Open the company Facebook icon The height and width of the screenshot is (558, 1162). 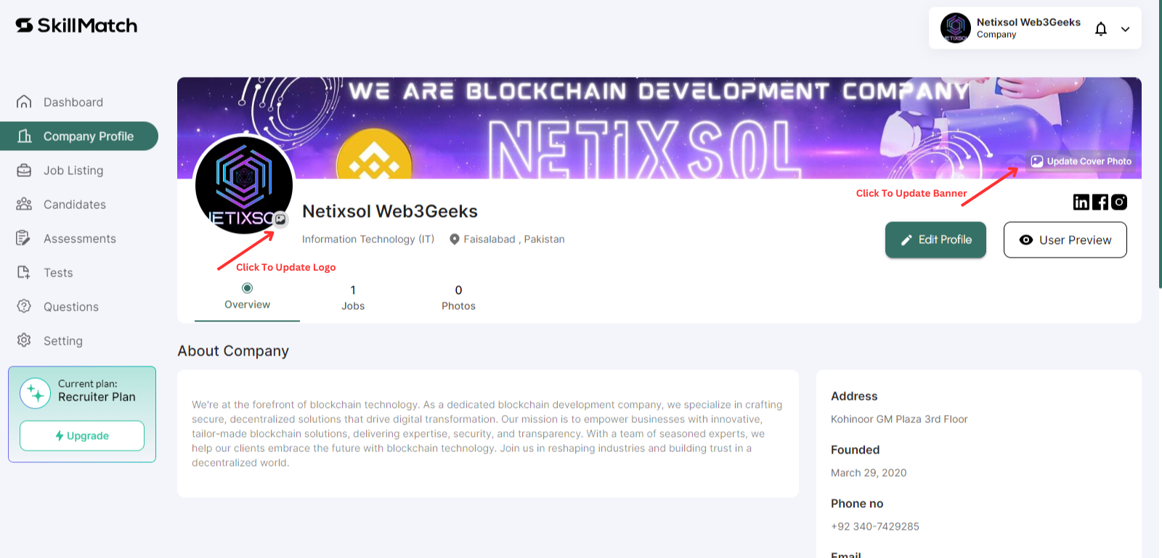point(1100,202)
